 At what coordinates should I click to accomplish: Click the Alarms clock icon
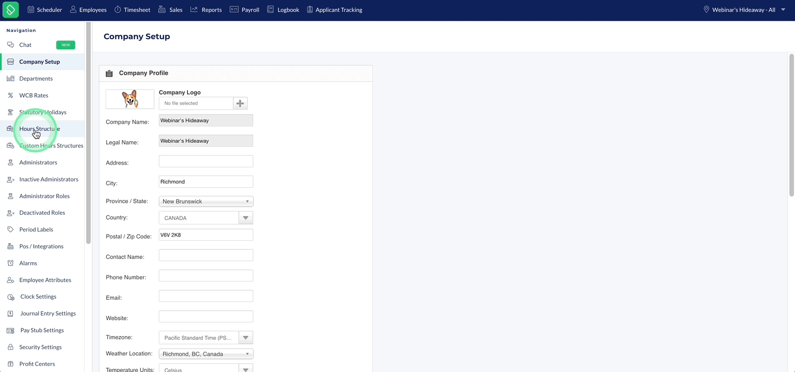(11, 263)
